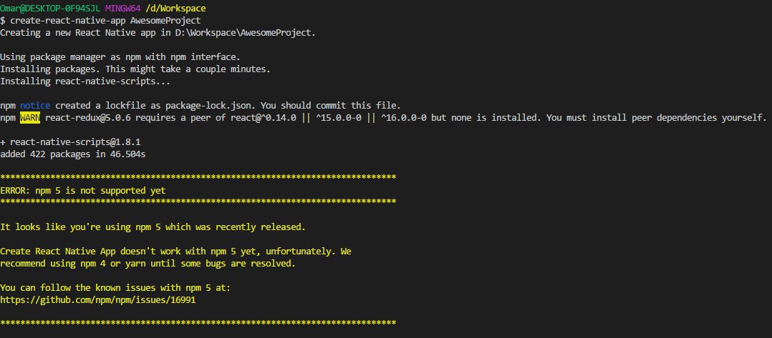Click the 'ERROR: npm 5 is not supported yet' message
Viewport: 772px width, 338px height.
click(x=82, y=191)
